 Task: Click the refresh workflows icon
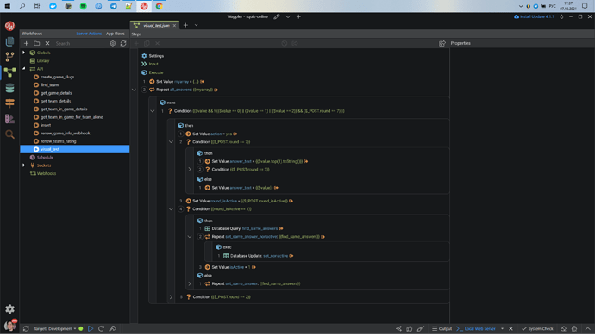123,44
